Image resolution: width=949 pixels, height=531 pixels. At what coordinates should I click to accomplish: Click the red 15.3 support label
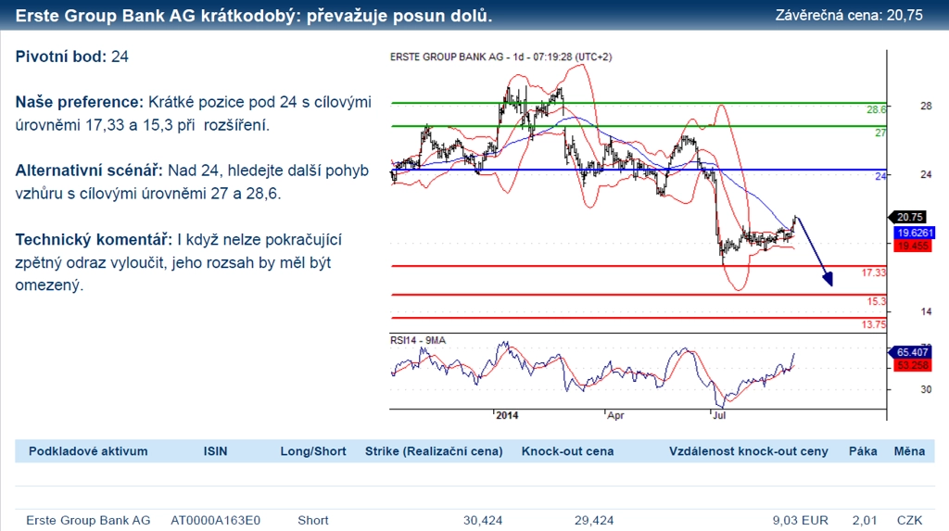876,301
